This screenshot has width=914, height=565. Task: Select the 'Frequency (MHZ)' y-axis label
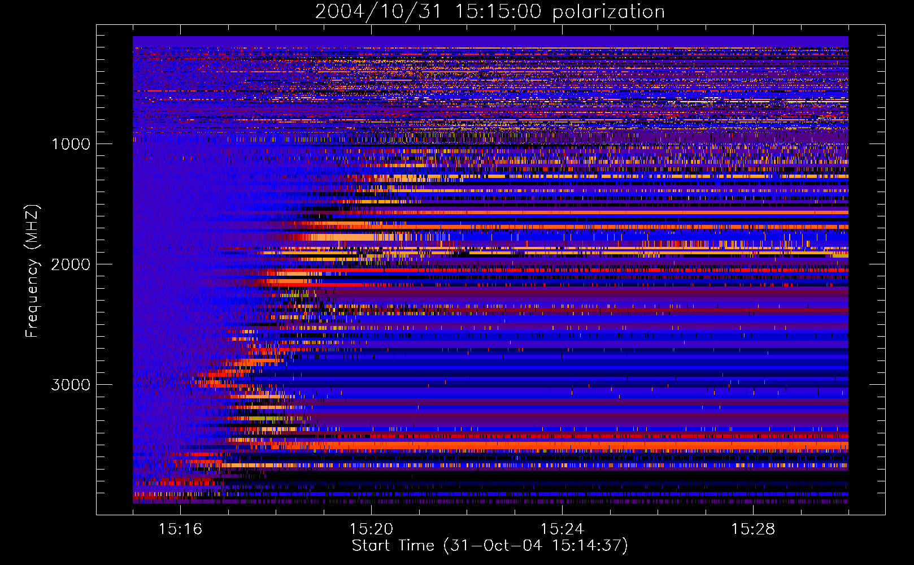[32, 271]
